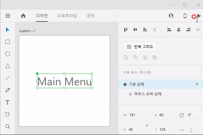Screen dimensions: 203x135
Task: Choose the Select arrow tool
Action: point(7,30)
